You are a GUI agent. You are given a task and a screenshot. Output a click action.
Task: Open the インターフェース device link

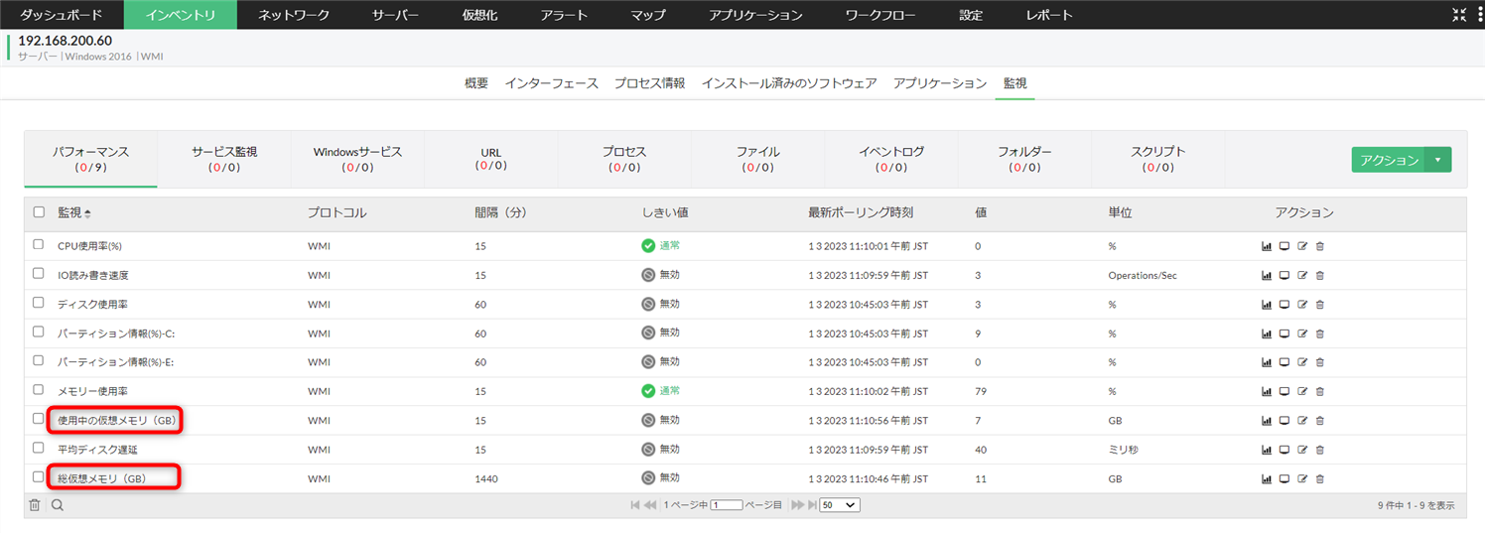[551, 83]
